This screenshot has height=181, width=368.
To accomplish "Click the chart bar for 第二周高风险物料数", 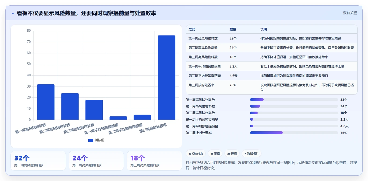I will pos(70,107).
